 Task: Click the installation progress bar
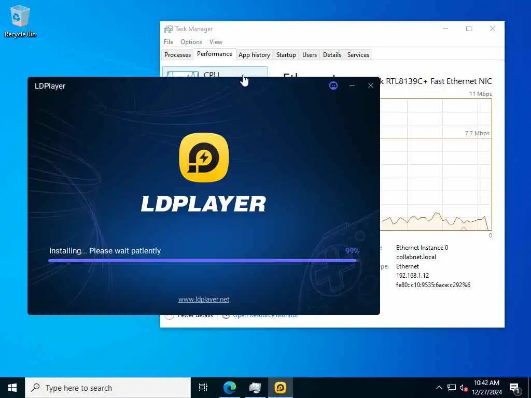pyautogui.click(x=203, y=261)
